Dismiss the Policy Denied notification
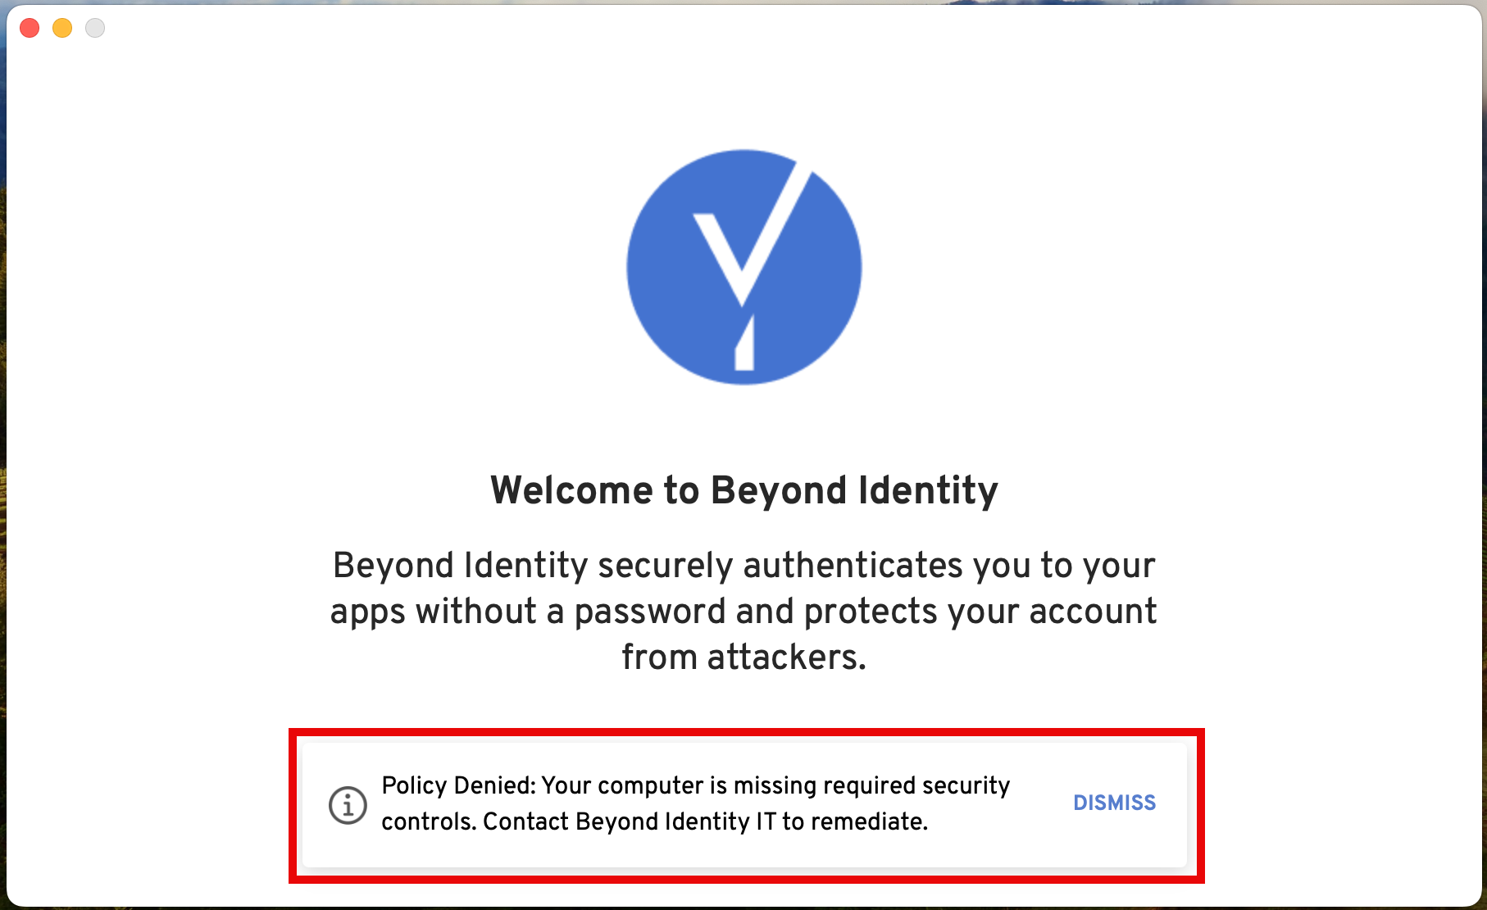 tap(1114, 803)
